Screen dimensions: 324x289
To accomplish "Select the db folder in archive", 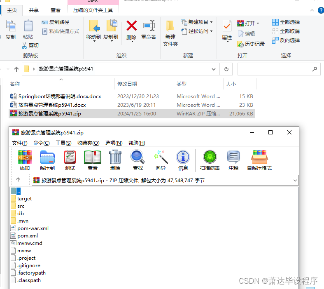I will point(17,214).
